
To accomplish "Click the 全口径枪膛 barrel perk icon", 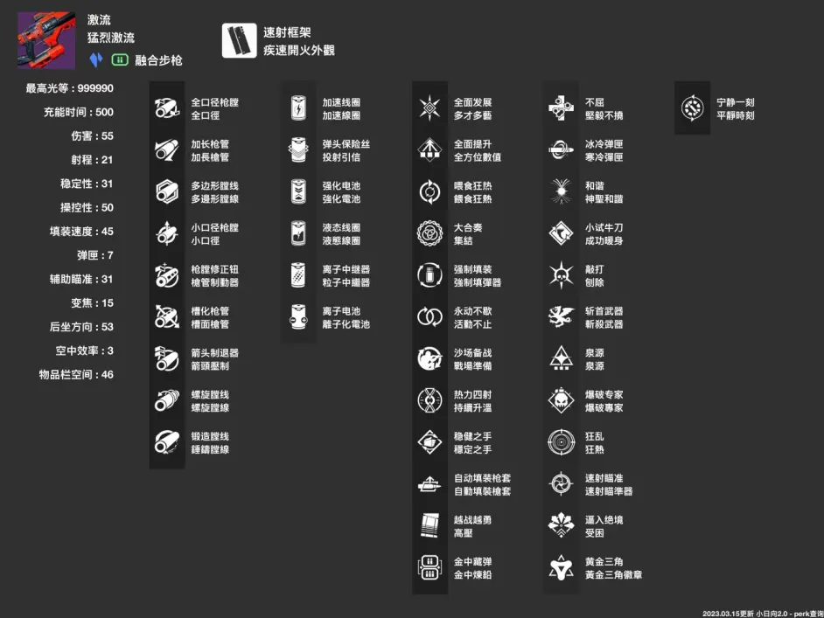I will (x=166, y=106).
